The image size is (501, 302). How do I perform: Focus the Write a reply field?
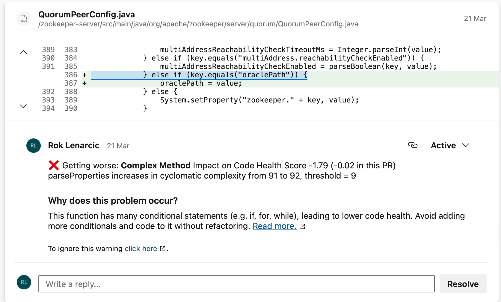(x=236, y=284)
